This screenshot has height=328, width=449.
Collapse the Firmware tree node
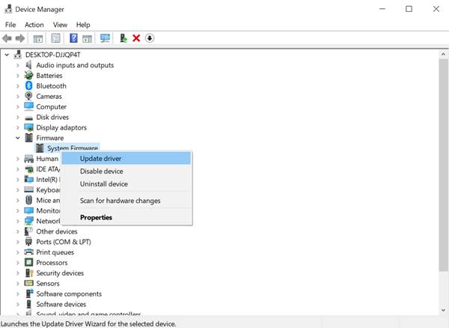click(x=18, y=139)
